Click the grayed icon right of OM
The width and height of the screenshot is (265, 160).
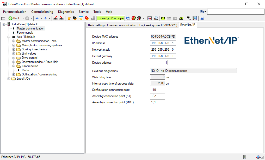175,18
